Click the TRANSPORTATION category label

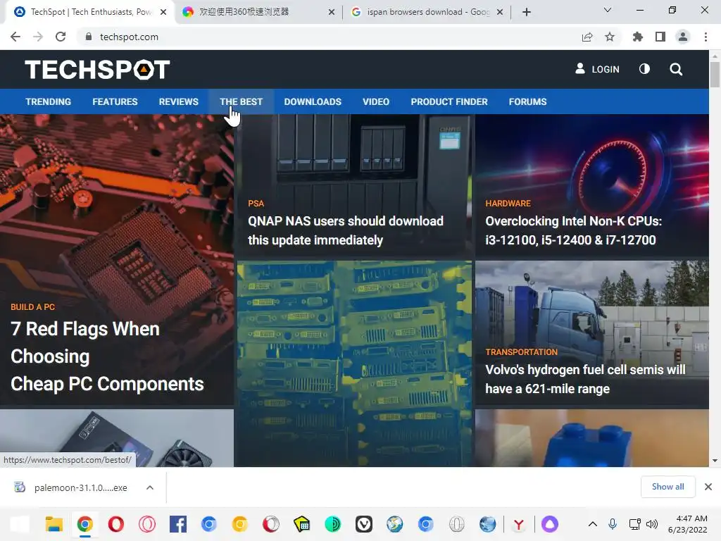522,352
